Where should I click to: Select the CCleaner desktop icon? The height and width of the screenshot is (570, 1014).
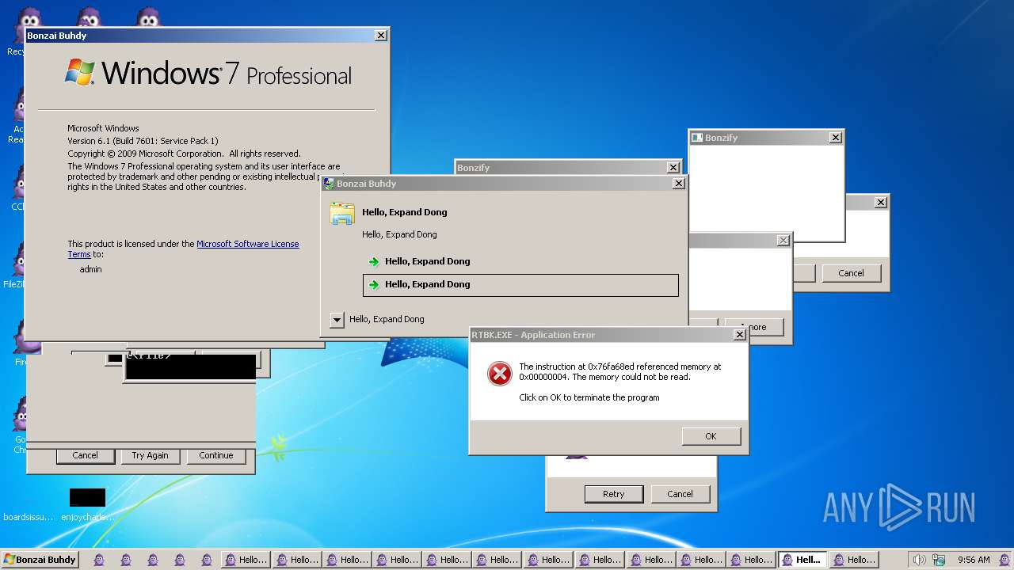click(16, 188)
